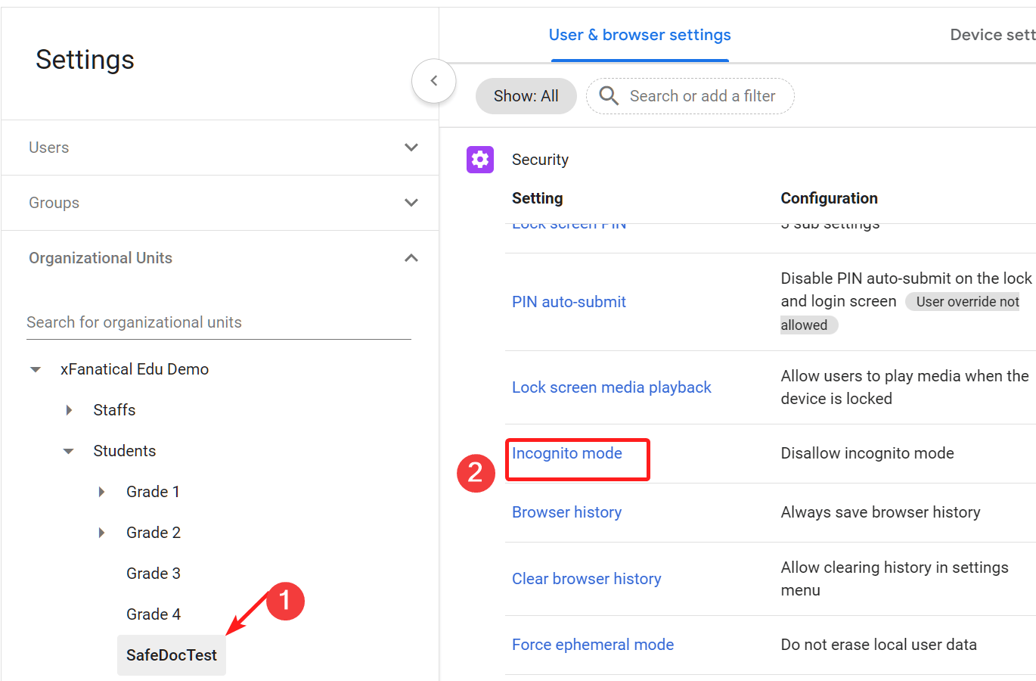This screenshot has width=1036, height=681.
Task: Select the Grade 3 organizational unit
Action: 154,574
